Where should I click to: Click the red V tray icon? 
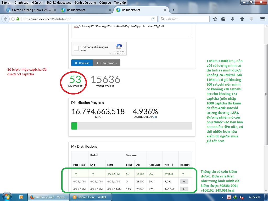[229, 197]
